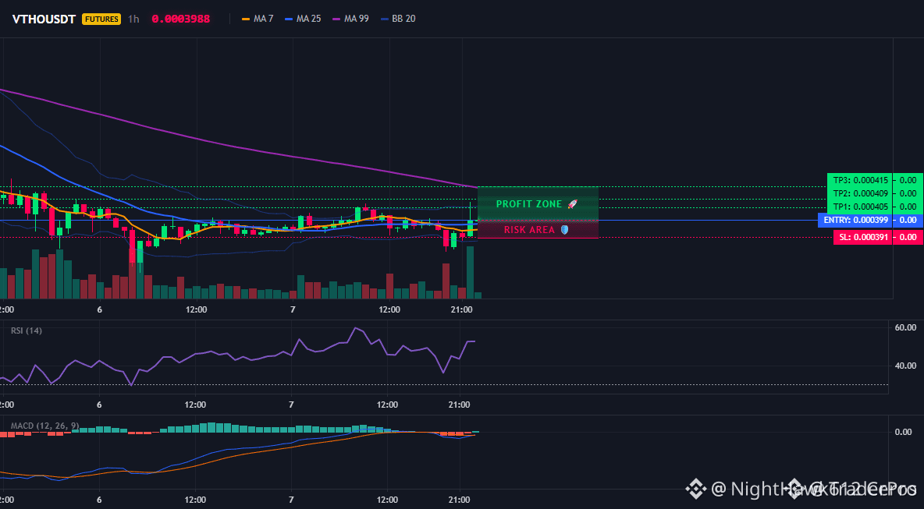Click the TP1: 0.000405 price label

point(859,207)
